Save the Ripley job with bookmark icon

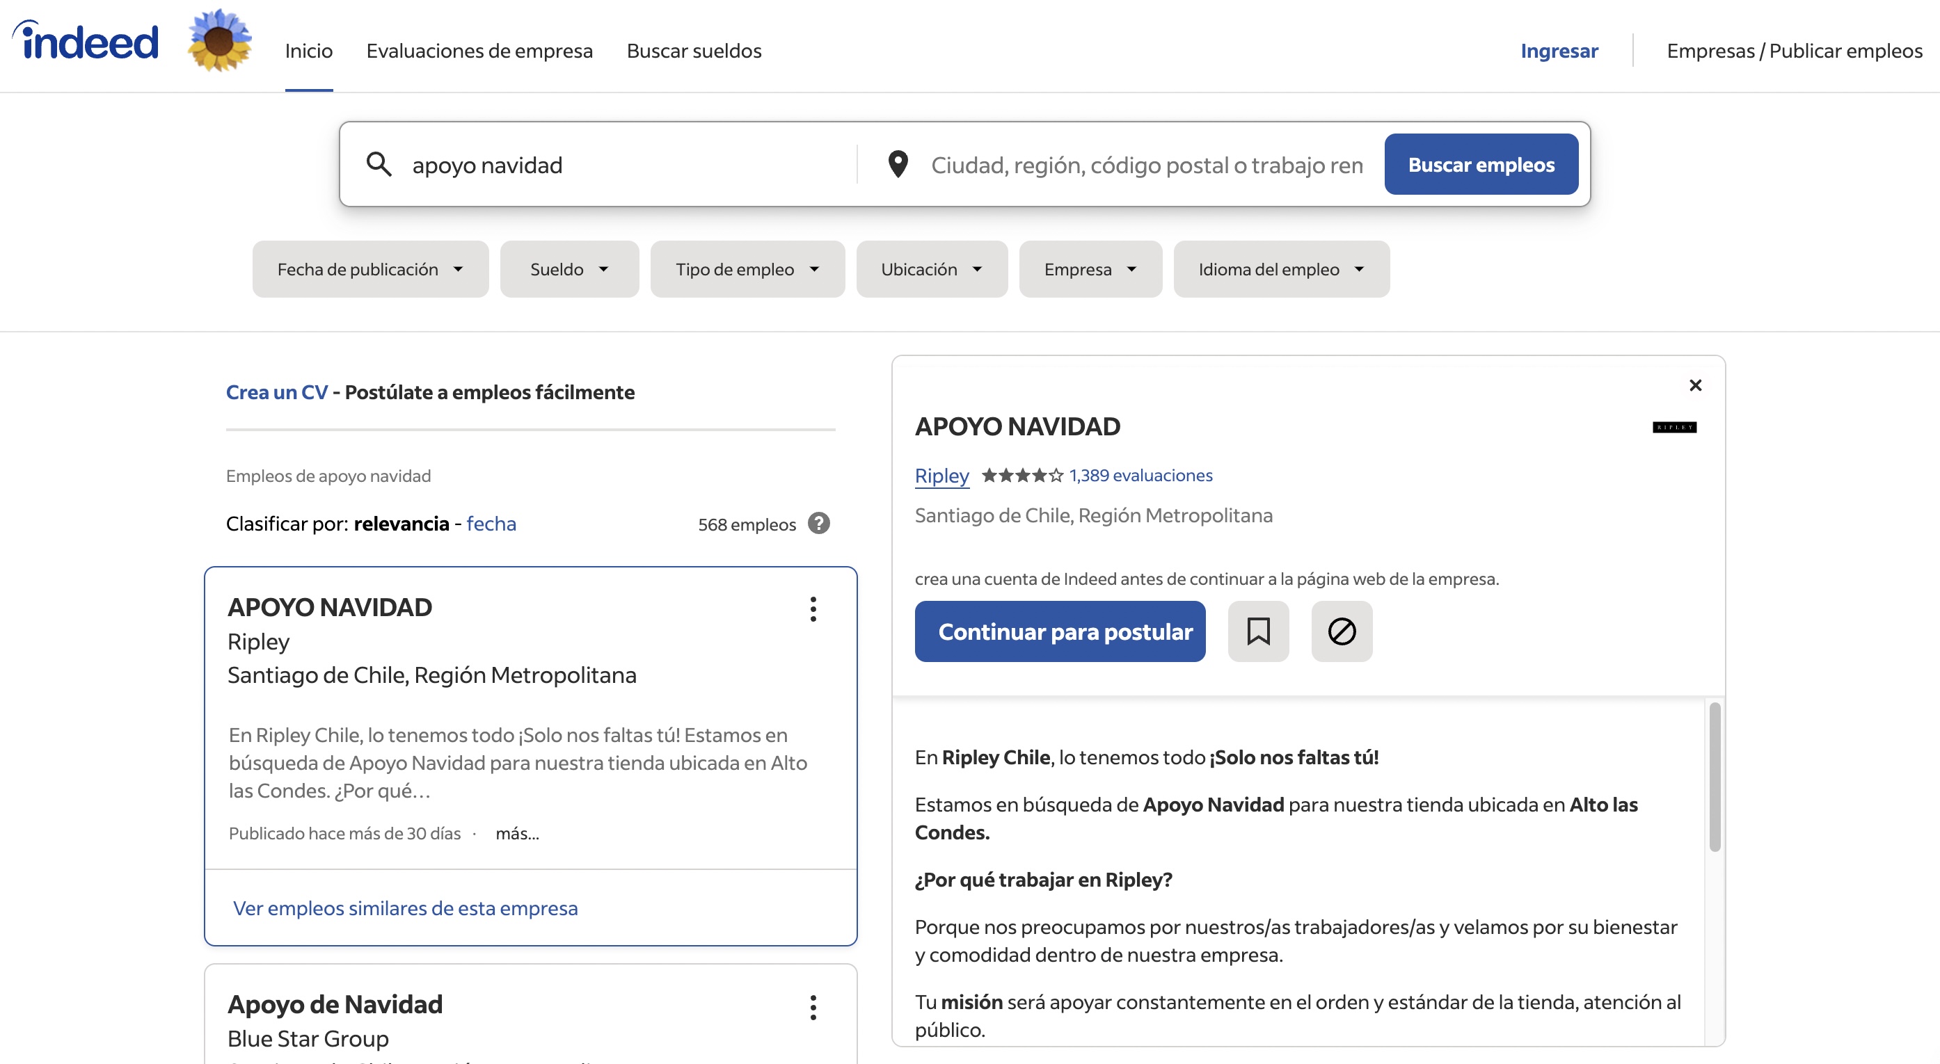[1257, 631]
